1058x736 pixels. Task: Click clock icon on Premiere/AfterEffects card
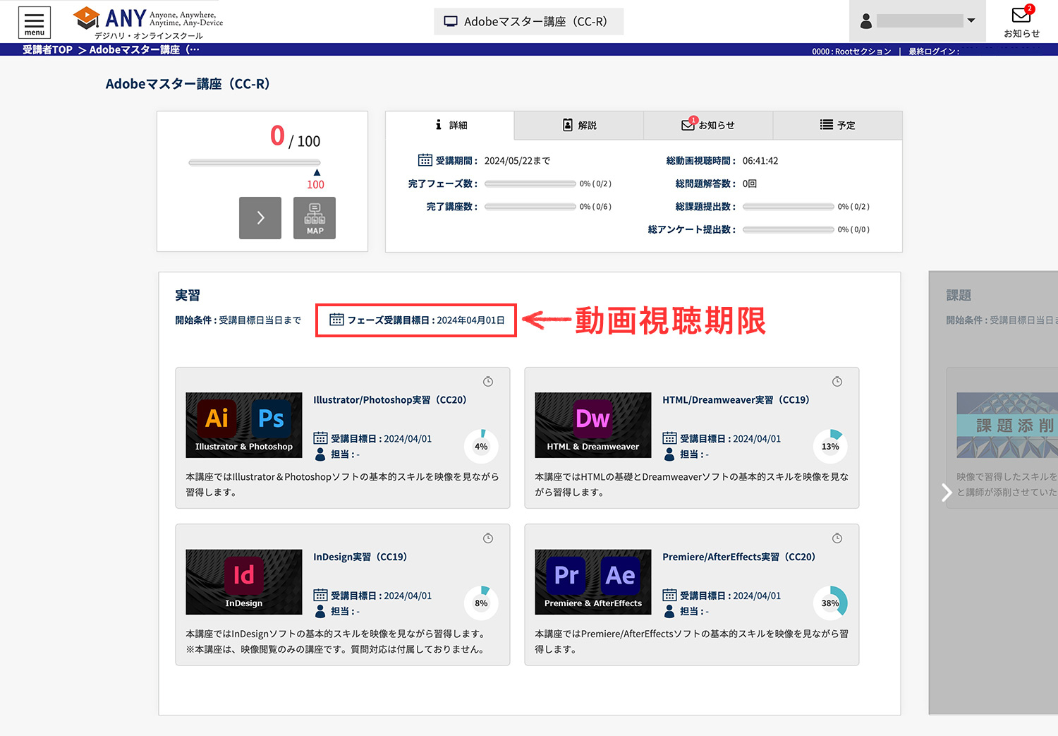(x=837, y=538)
